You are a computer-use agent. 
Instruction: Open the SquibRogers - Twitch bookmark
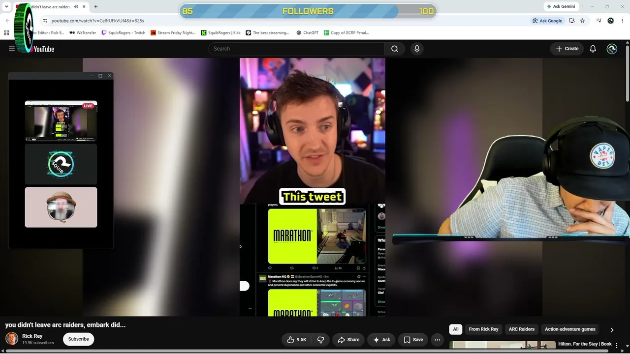click(123, 33)
